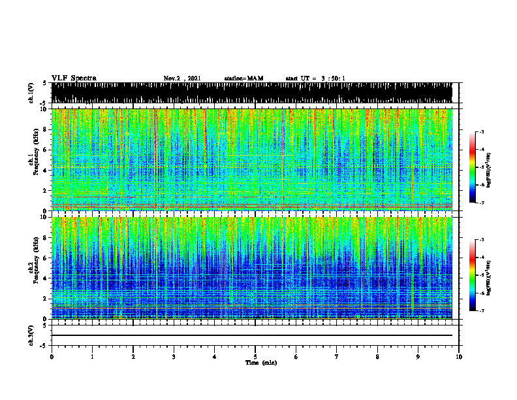Click the flat ch.3 voltage trace line
This screenshot has width=517, height=400.
(x=252, y=335)
